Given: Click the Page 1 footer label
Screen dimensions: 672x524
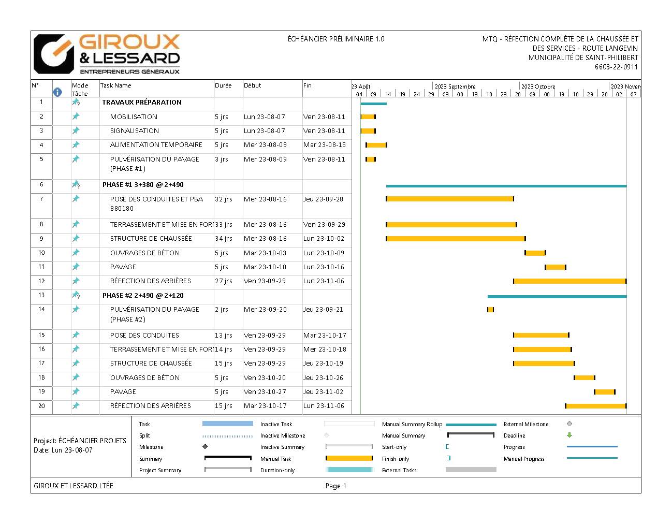Looking at the screenshot, I should click(x=336, y=486).
